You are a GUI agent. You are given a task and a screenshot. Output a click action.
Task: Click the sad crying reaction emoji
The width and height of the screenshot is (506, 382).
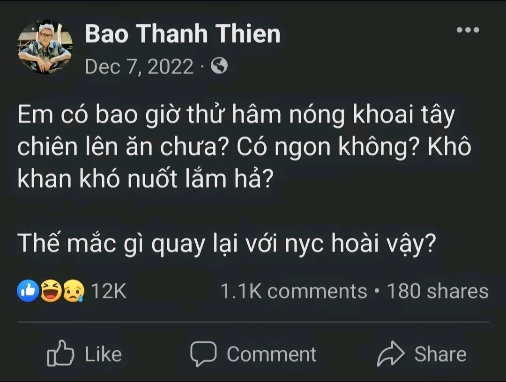point(73,291)
